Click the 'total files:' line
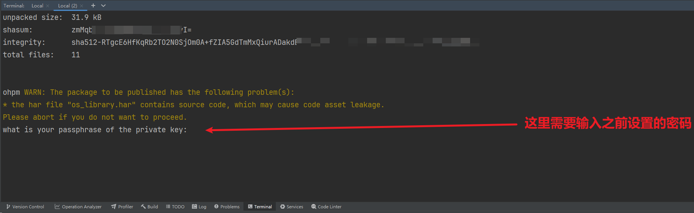Image resolution: width=694 pixels, height=213 pixels. point(41,55)
